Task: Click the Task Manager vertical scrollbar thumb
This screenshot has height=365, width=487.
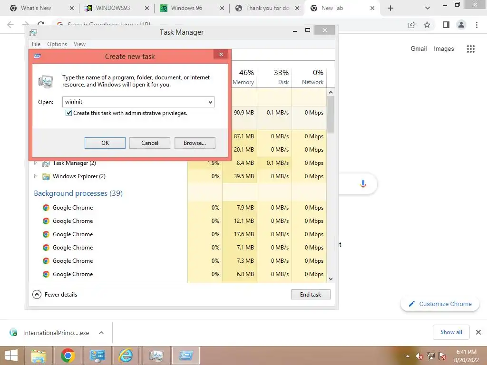Action: [x=331, y=114]
